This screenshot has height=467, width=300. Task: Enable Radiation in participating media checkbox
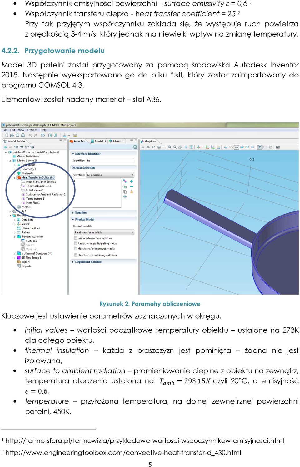point(75,243)
